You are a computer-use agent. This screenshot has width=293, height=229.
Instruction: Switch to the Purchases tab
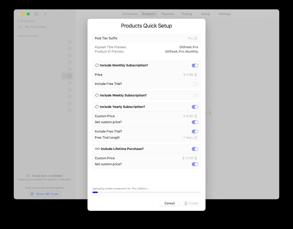[130, 14]
